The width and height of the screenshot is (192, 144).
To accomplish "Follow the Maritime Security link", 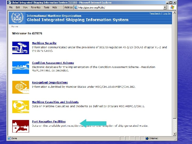I will (44, 43).
